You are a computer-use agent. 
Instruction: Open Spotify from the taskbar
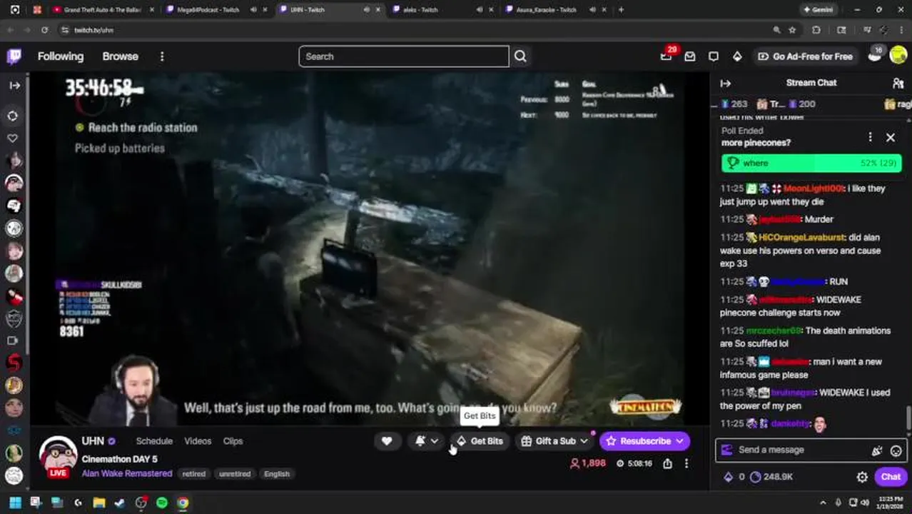point(162,503)
